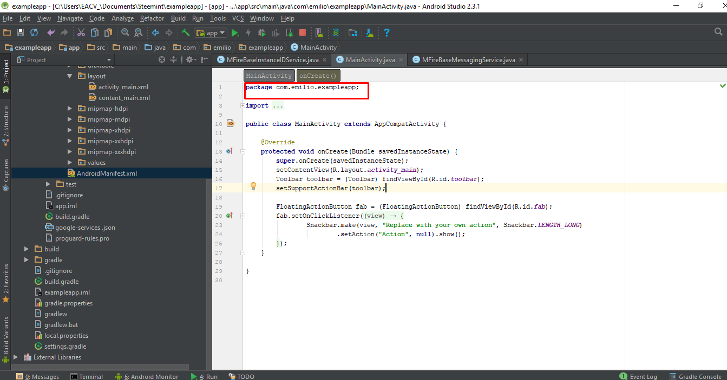727x380 pixels.
Task: Open the Build Variants side tab
Action: (5, 339)
